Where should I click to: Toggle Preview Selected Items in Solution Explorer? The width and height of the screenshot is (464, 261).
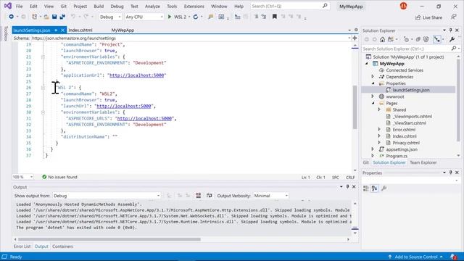click(437, 39)
